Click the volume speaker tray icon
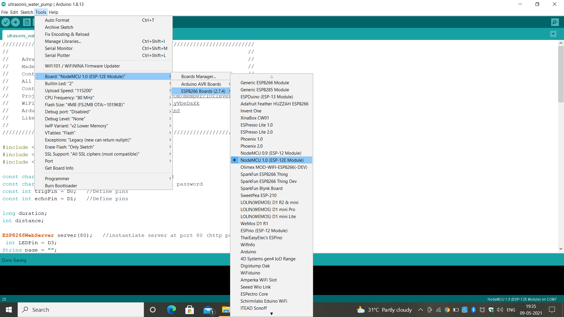 [500, 310]
